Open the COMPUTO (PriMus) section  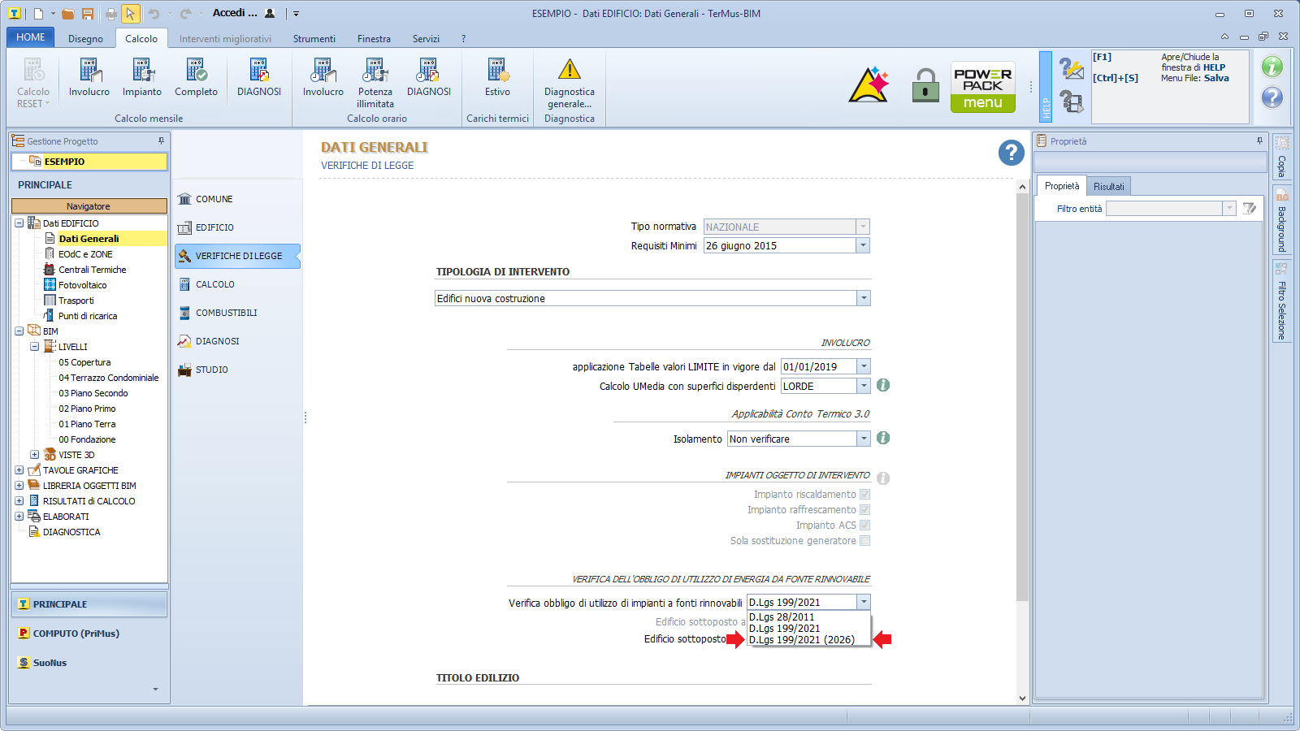click(76, 634)
